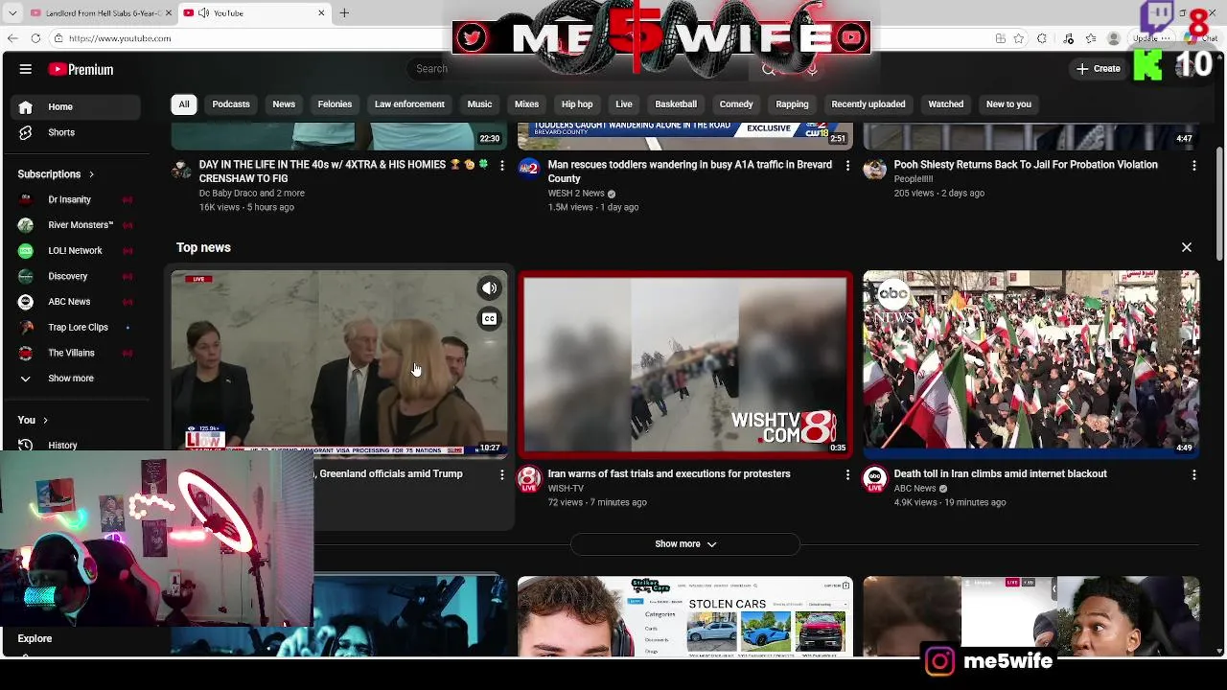Select the Hip hop filter chip
Image resolution: width=1227 pixels, height=690 pixels.
click(577, 103)
